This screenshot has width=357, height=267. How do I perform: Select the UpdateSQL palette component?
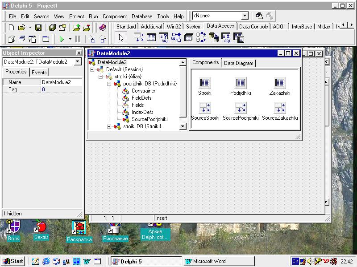[226, 37]
